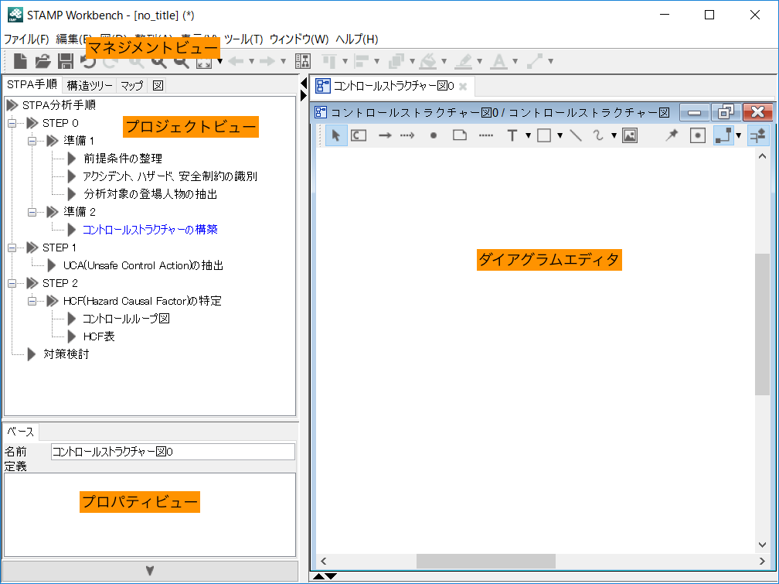Click the structure tree layout toolbar icon

(x=303, y=61)
